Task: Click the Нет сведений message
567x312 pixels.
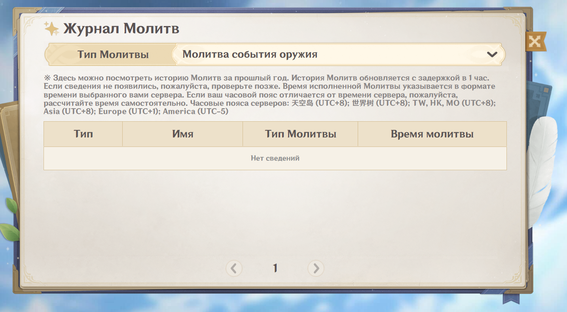Action: [x=275, y=158]
